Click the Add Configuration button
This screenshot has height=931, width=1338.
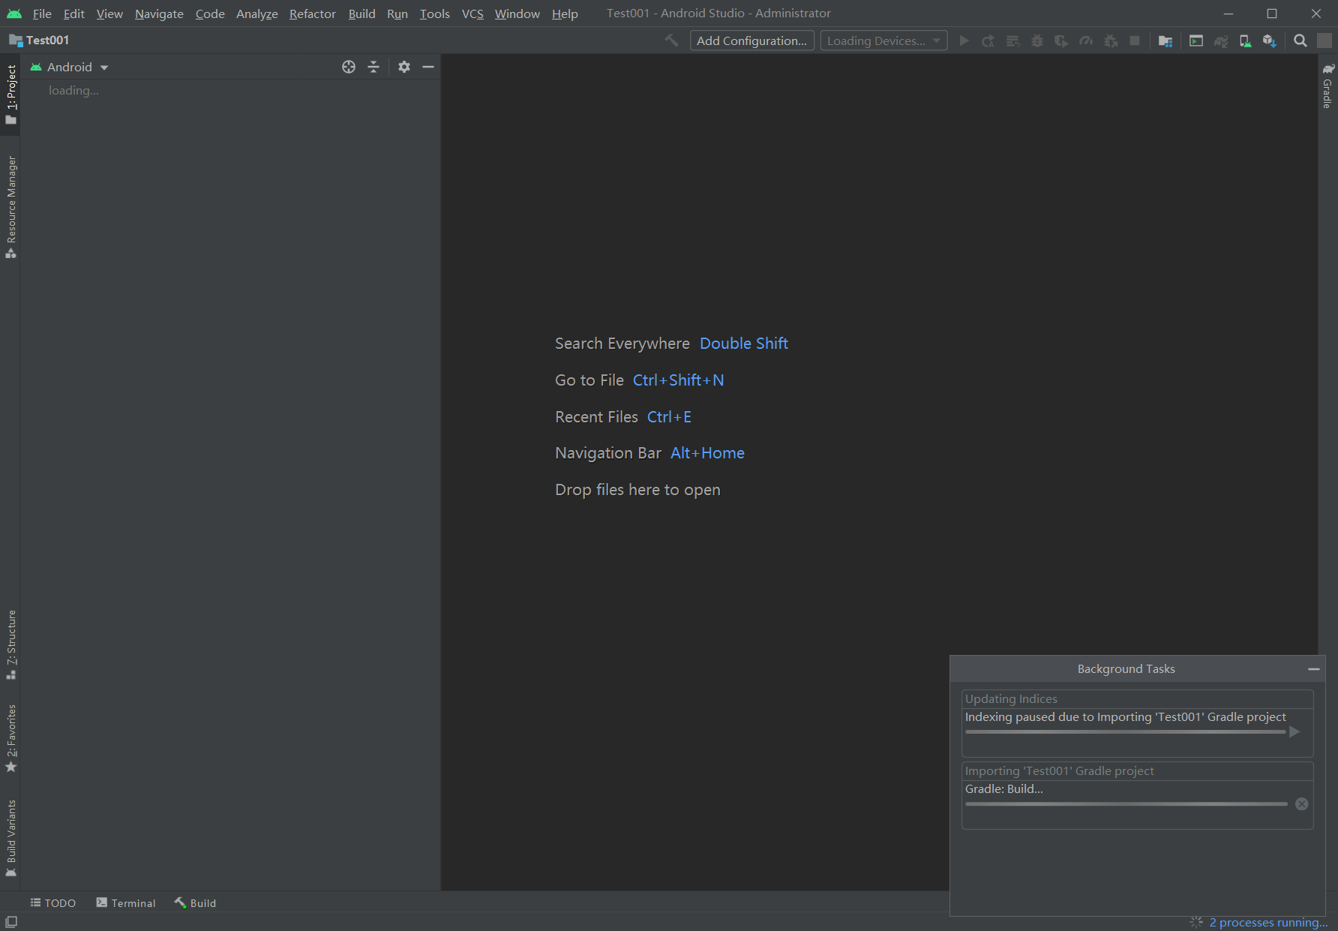(751, 41)
